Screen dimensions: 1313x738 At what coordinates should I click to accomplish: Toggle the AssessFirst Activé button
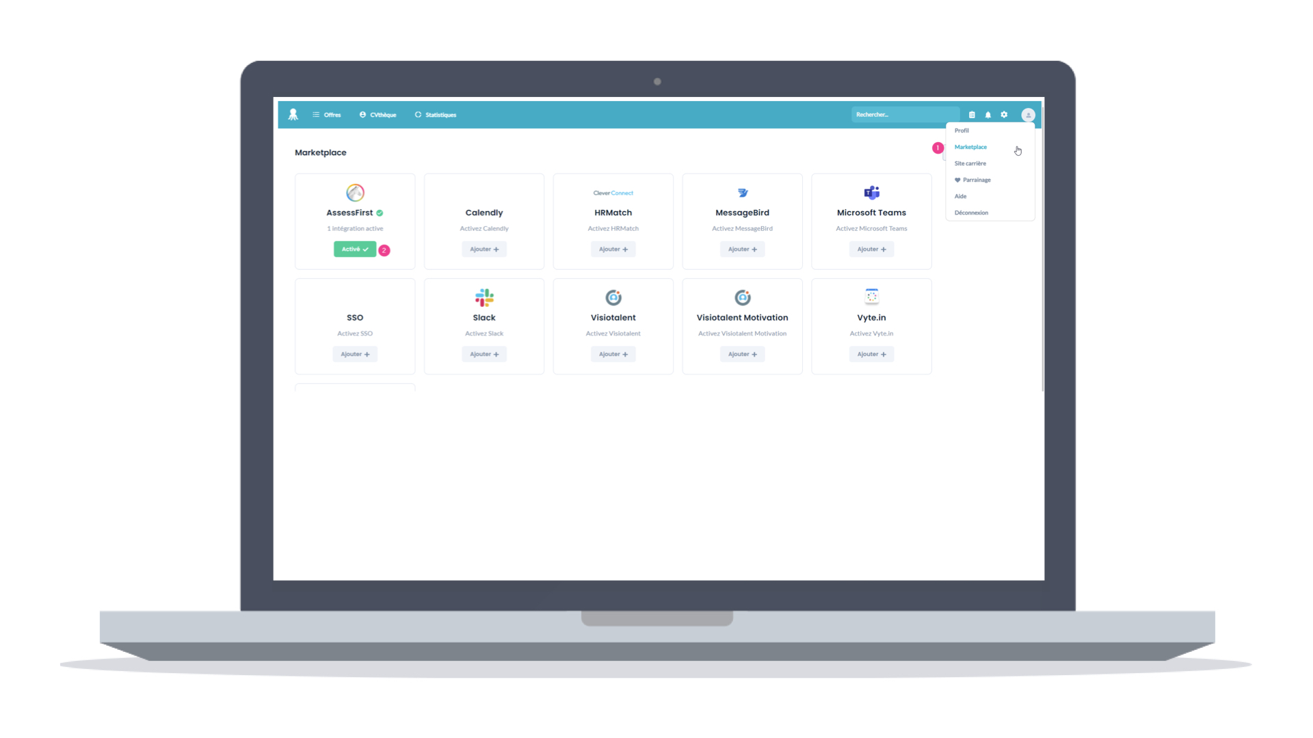click(354, 249)
